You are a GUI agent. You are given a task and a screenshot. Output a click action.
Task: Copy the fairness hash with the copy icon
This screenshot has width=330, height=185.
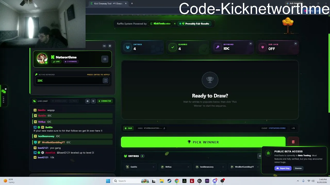pos(164,128)
